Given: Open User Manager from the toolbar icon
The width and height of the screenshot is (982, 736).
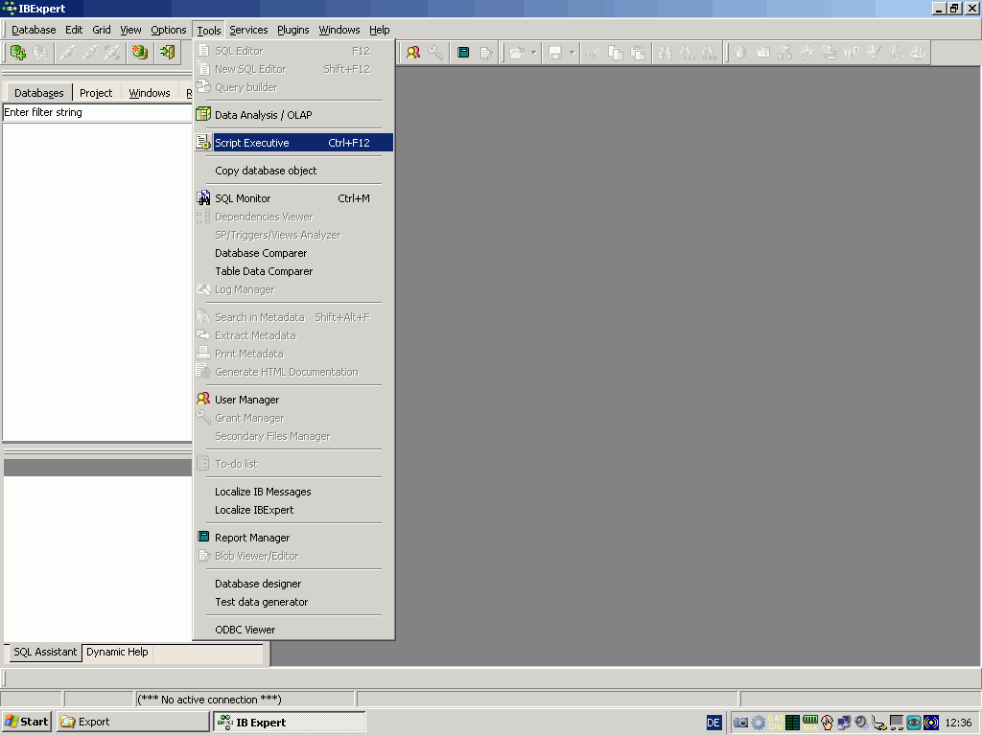Looking at the screenshot, I should [413, 53].
